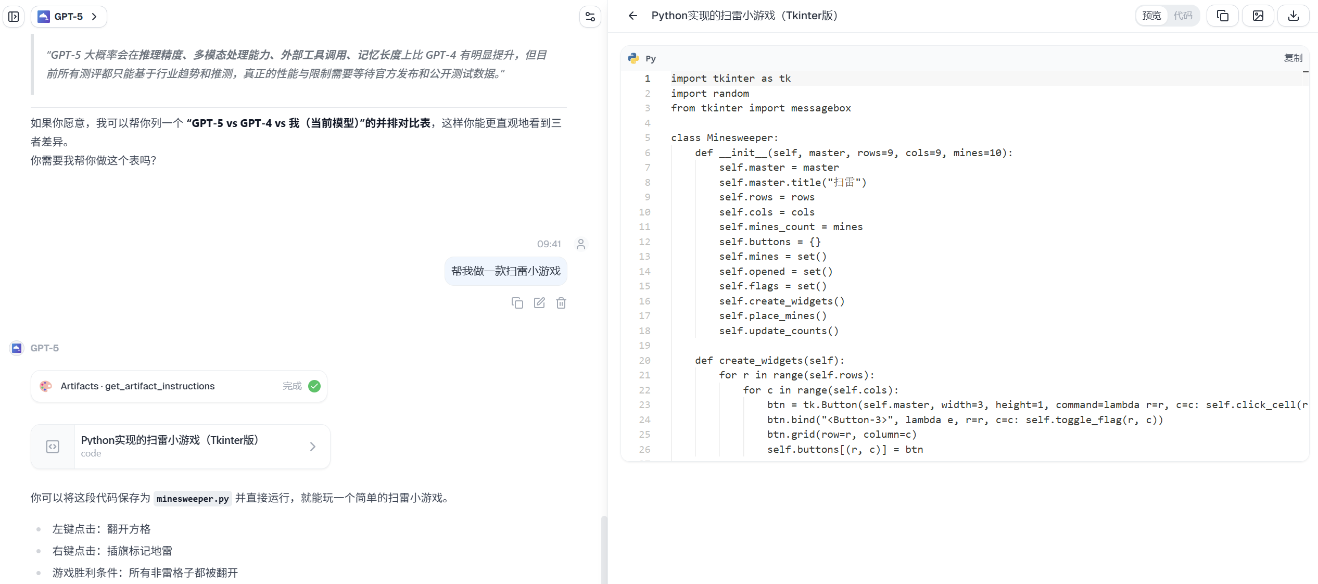Edit the message using the pencil icon
This screenshot has height=584, width=1318.
[539, 302]
